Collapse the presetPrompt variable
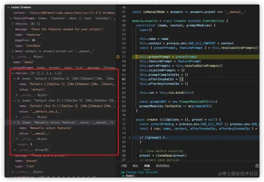This screenshot has width=264, height=182. point(11,68)
